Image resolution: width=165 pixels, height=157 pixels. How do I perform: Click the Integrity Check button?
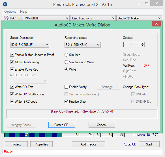coord(21,125)
